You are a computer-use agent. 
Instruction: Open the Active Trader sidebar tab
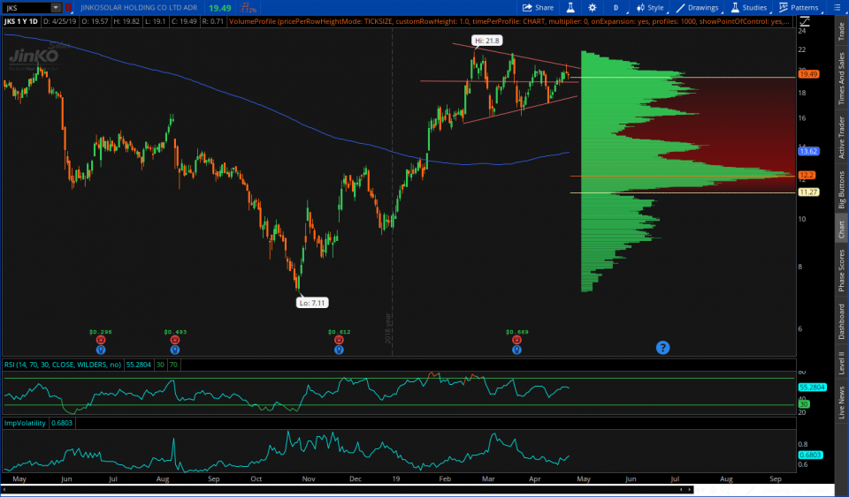[841, 137]
